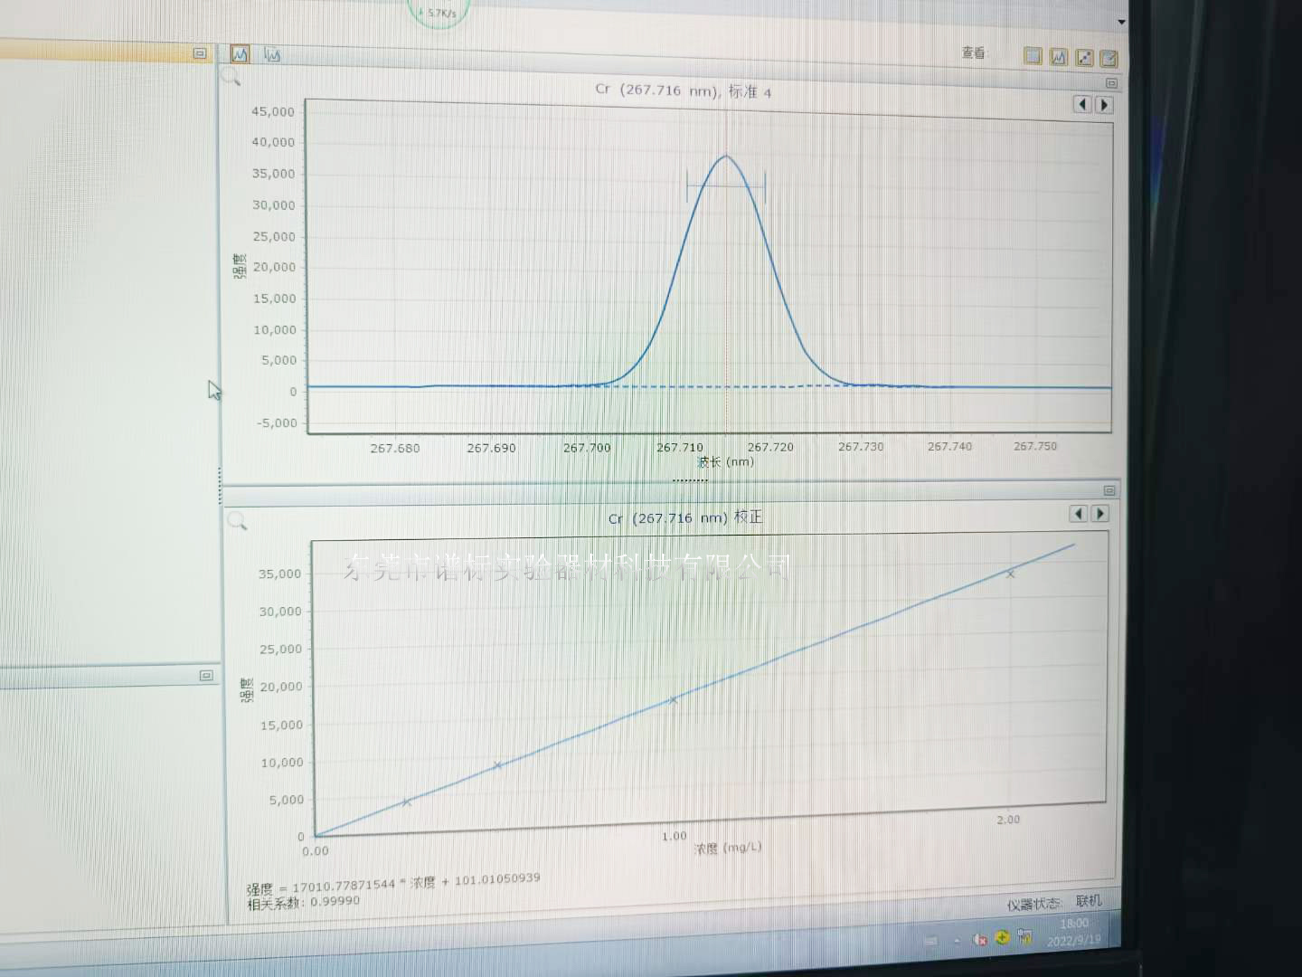Click the calibration scatter plot view icon
The image size is (1302, 977).
coord(1084,58)
